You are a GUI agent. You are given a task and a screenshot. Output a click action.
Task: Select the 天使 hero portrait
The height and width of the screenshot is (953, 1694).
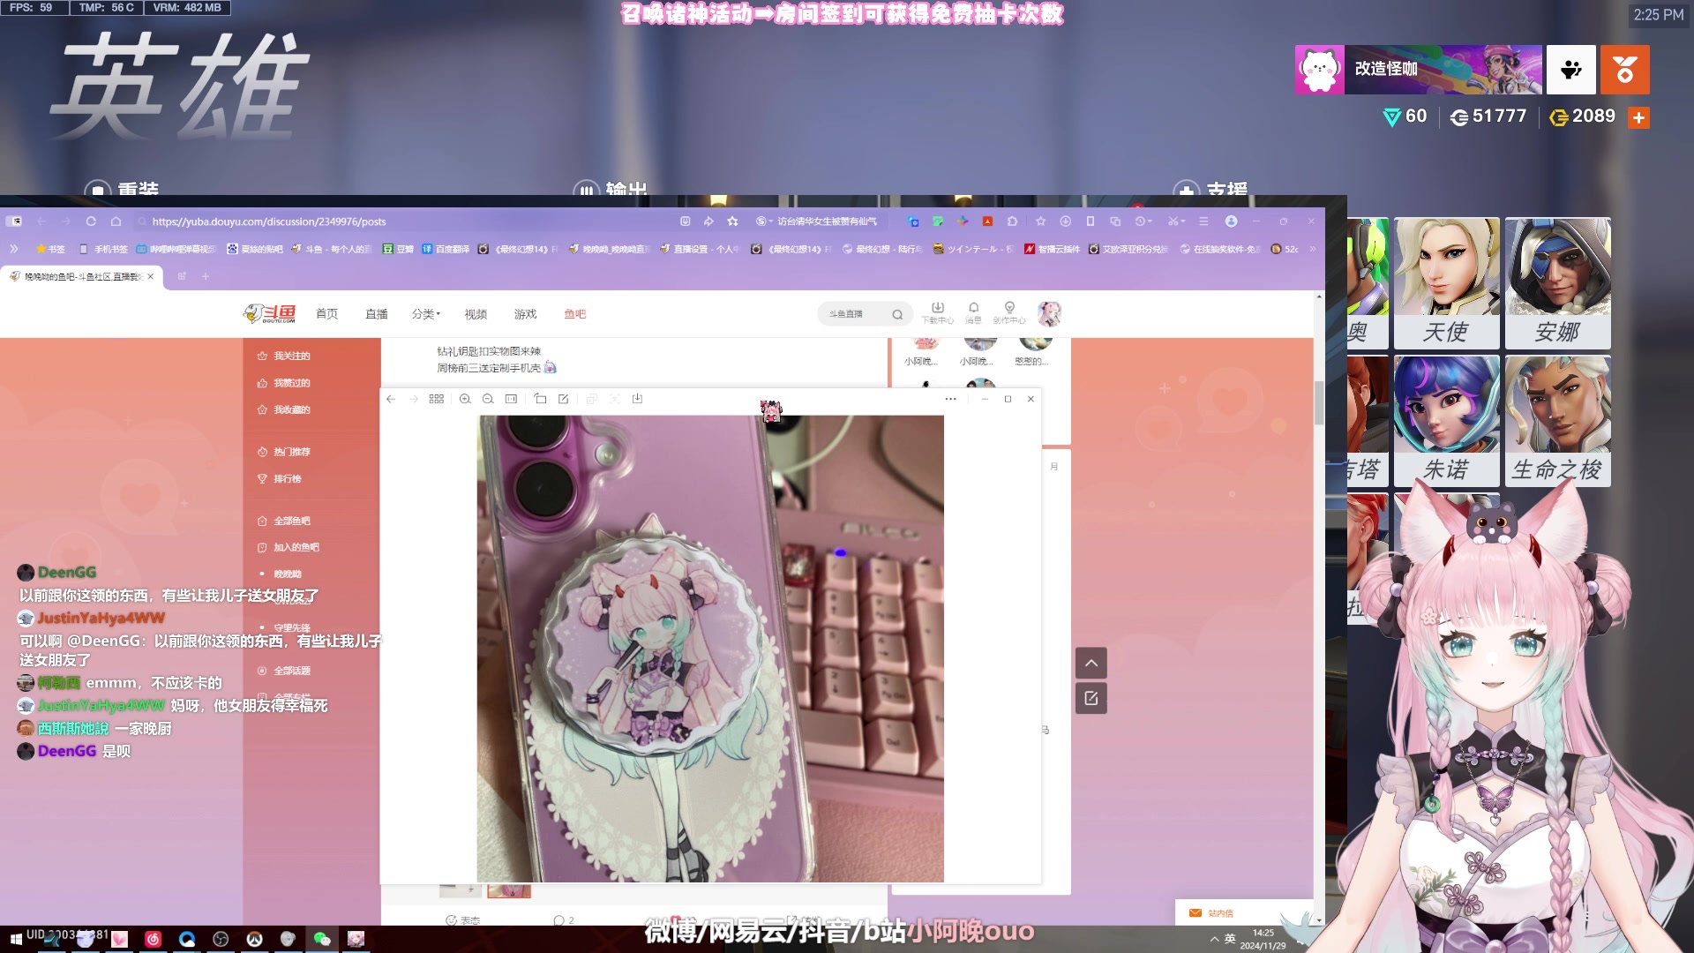click(1446, 282)
